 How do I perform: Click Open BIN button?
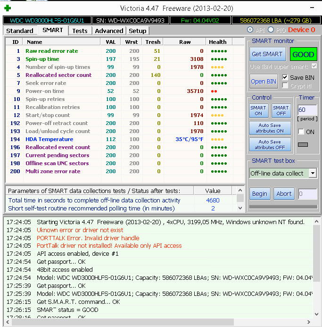click(264, 81)
